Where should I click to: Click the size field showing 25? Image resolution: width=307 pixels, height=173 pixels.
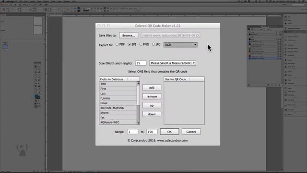[x=141, y=63]
